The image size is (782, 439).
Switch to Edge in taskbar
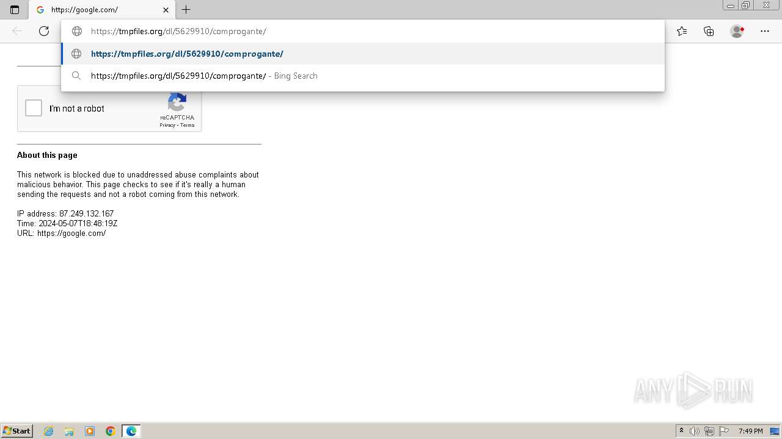[131, 431]
